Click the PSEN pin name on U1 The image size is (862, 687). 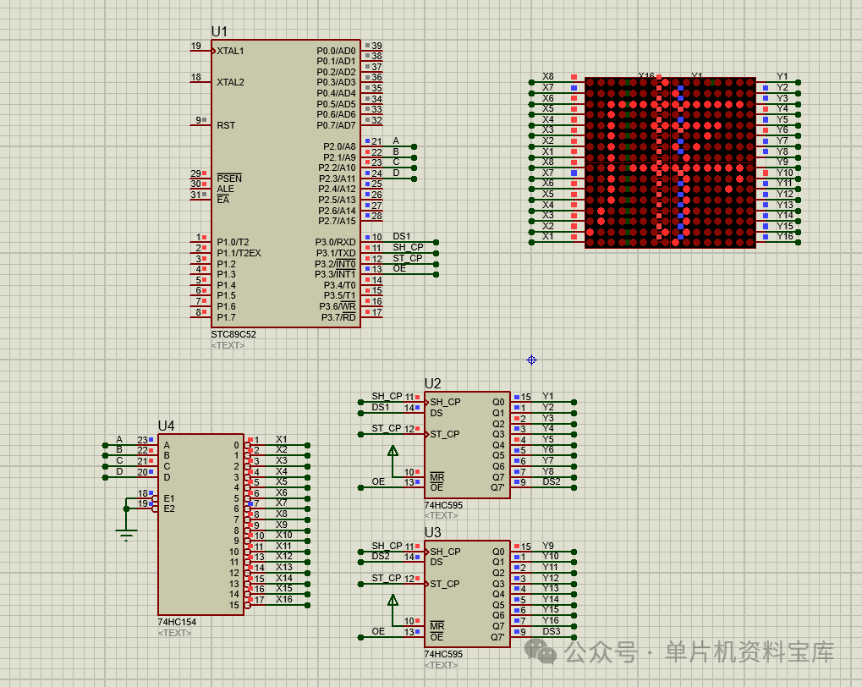[x=229, y=179]
